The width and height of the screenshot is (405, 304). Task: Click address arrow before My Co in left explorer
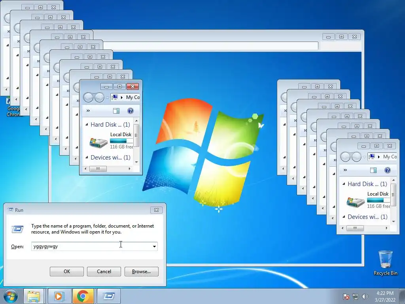[x=122, y=97]
